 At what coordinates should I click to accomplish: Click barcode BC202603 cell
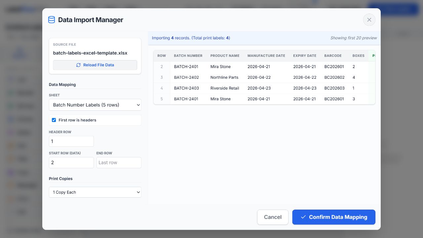(334, 88)
